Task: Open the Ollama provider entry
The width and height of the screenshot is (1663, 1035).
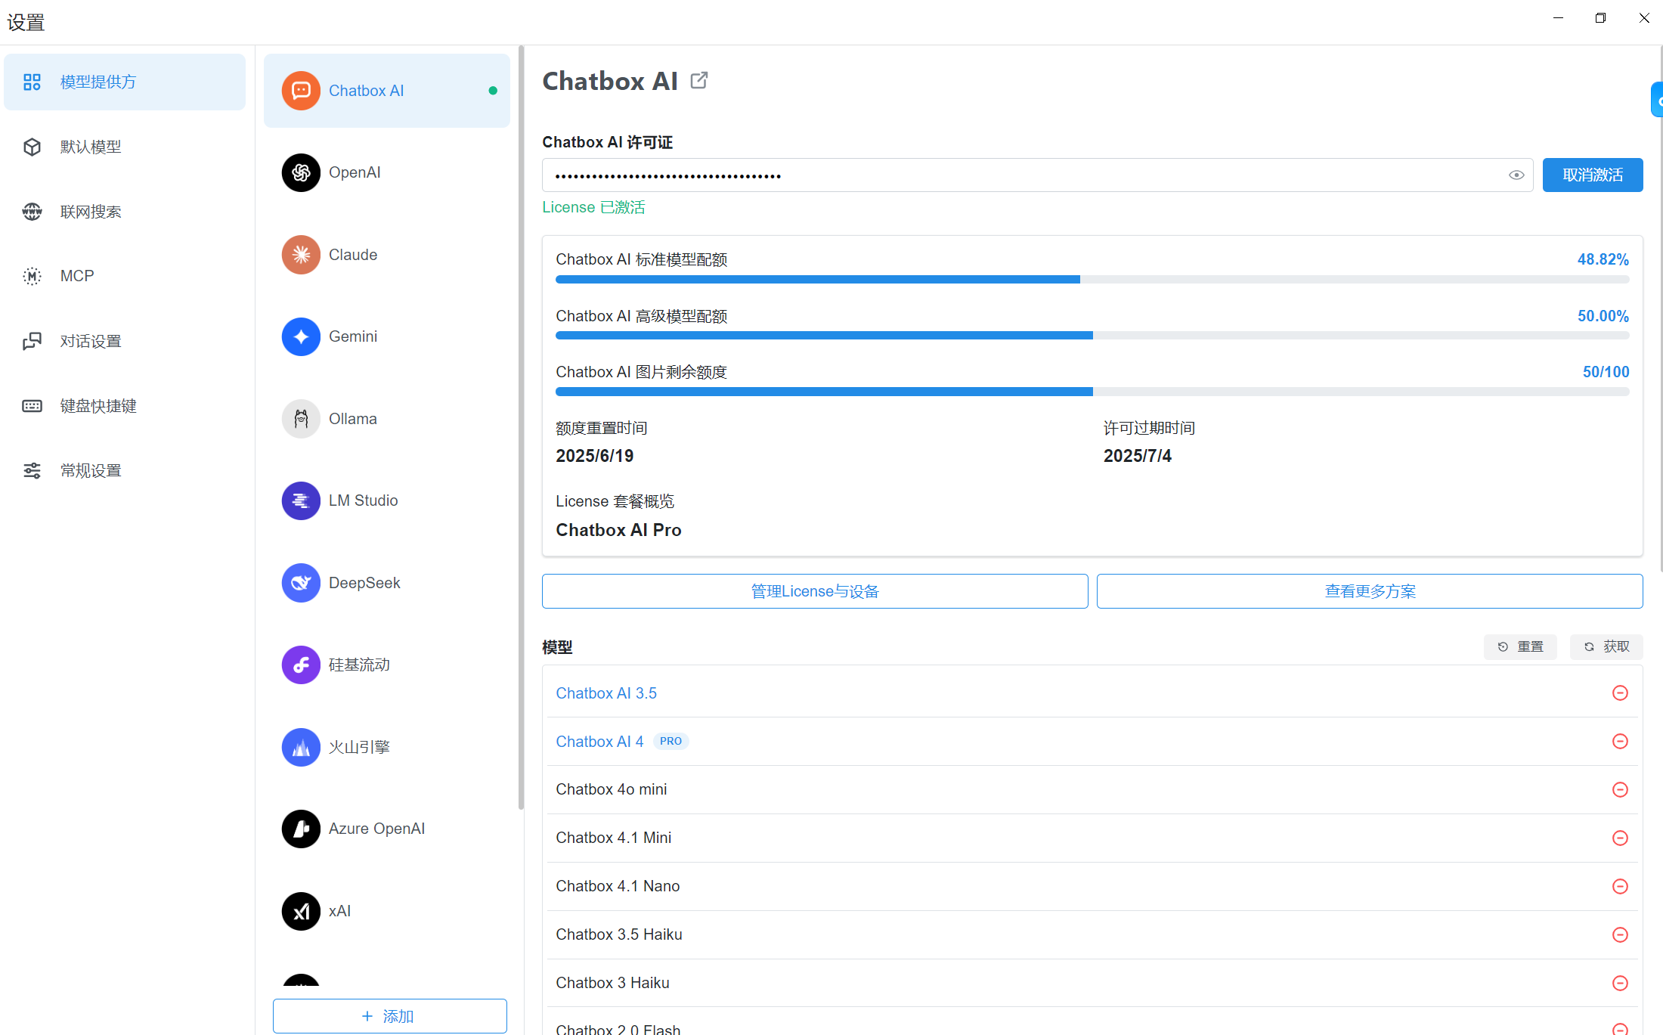Action: [x=352, y=419]
